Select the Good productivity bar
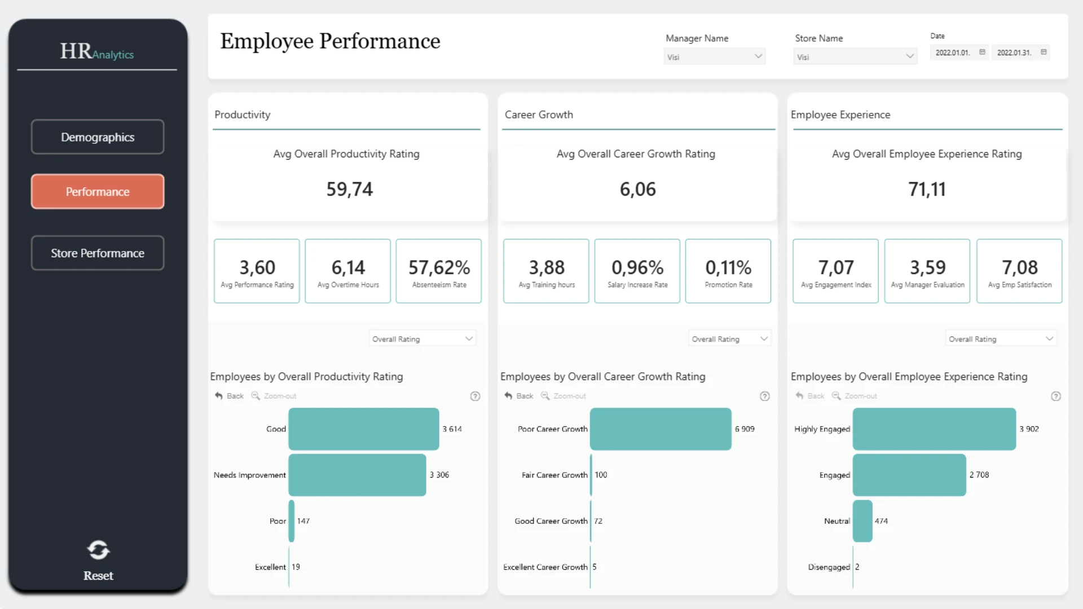Viewport: 1083px width, 609px height. tap(364, 429)
